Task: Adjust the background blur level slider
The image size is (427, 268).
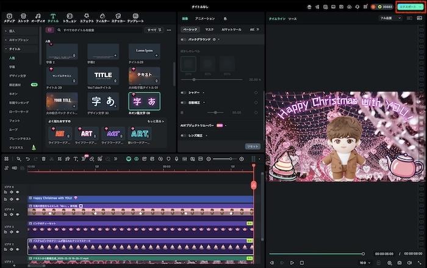Action: 211,80
